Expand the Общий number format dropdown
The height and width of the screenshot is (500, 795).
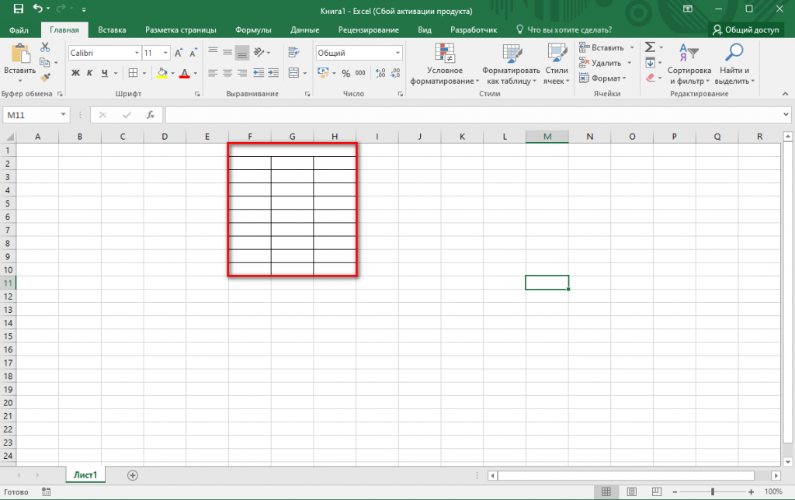point(398,53)
